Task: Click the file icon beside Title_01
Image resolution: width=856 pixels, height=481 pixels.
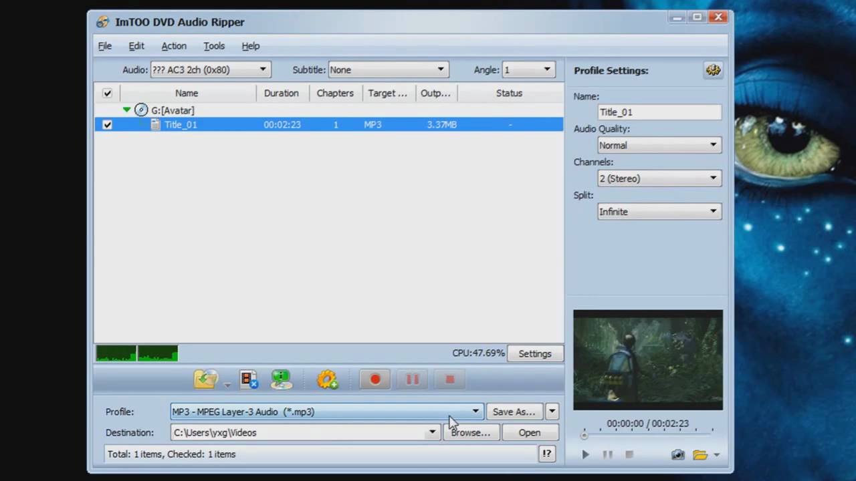Action: (155, 124)
